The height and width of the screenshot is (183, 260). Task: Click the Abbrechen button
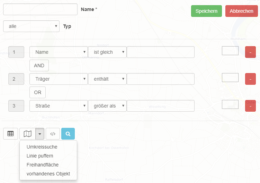click(x=241, y=11)
